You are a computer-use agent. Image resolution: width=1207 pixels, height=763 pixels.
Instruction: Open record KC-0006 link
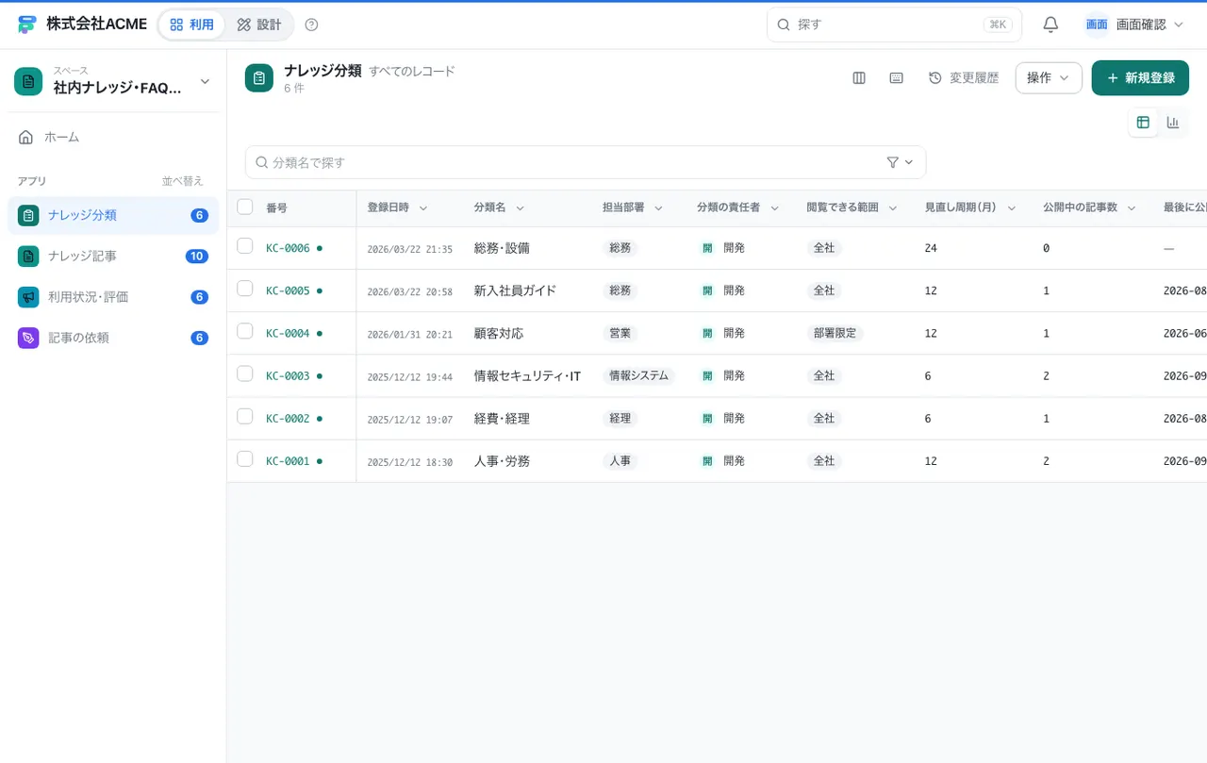click(288, 248)
